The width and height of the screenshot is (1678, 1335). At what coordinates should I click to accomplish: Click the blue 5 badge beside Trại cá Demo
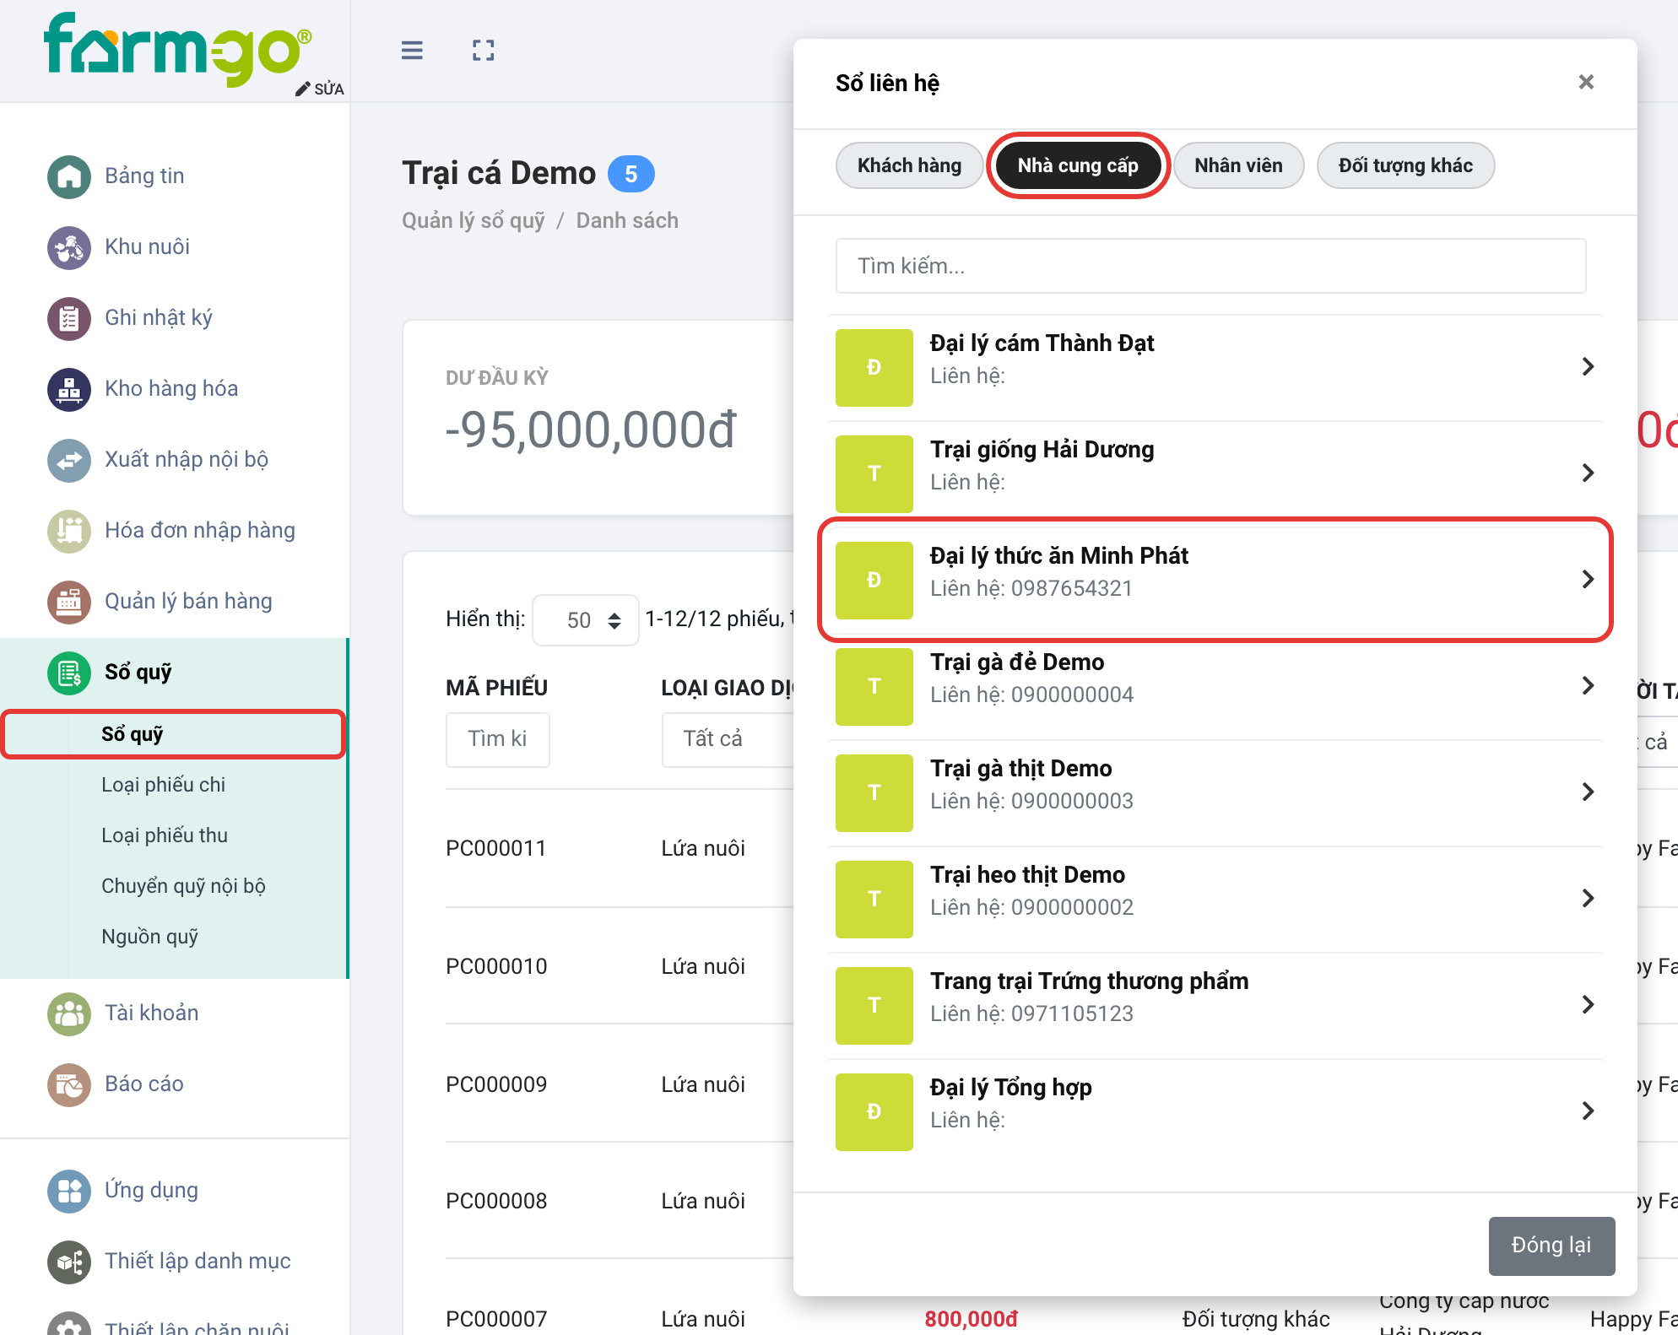coord(631,174)
